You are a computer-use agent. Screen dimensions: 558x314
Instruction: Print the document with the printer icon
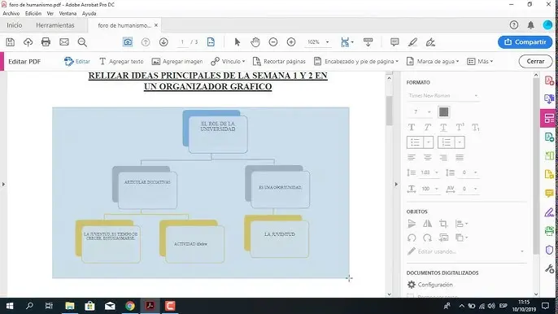[46, 42]
